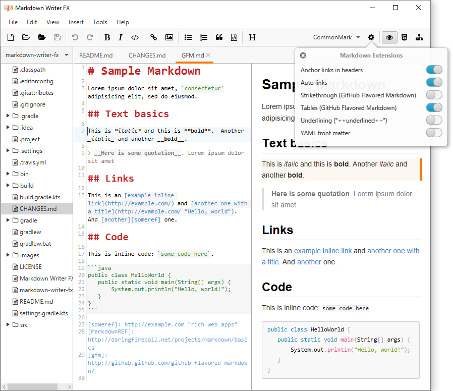Show the HTML source preview
The image size is (453, 391).
405,37
